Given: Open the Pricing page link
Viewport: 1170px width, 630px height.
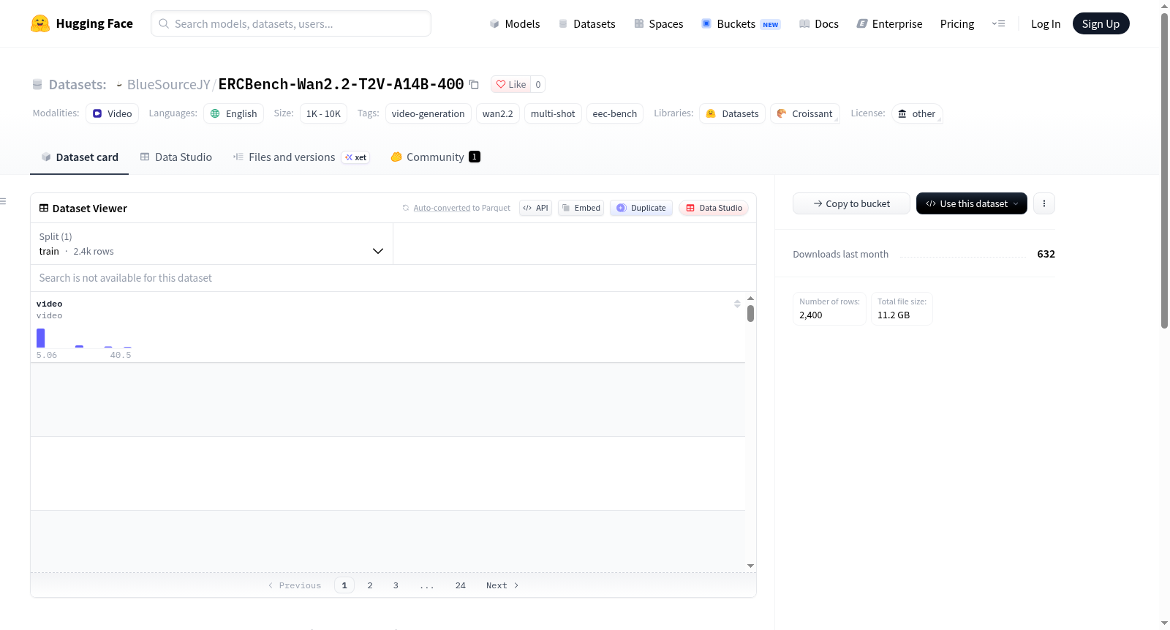Looking at the screenshot, I should 957,23.
